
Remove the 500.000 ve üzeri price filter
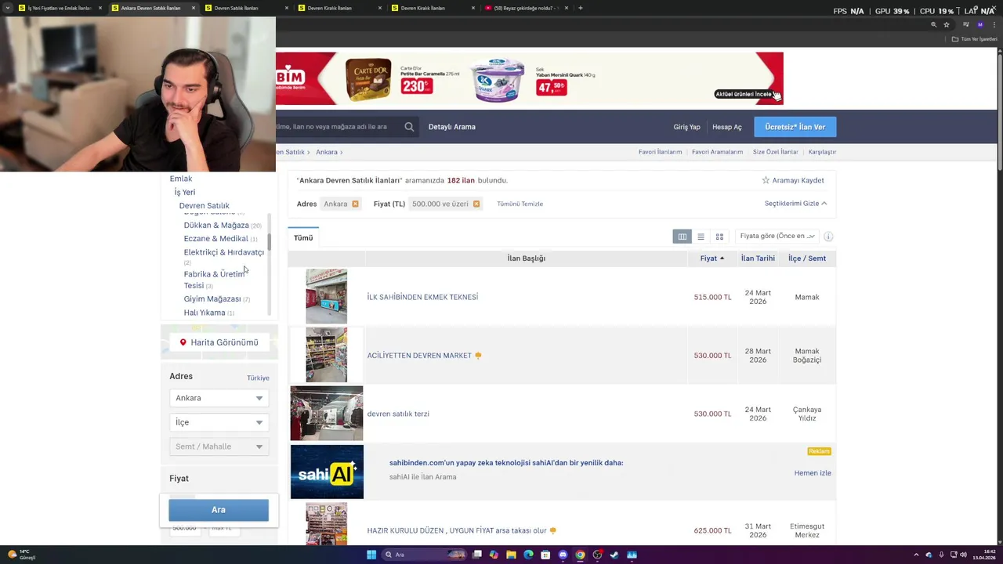[476, 204]
